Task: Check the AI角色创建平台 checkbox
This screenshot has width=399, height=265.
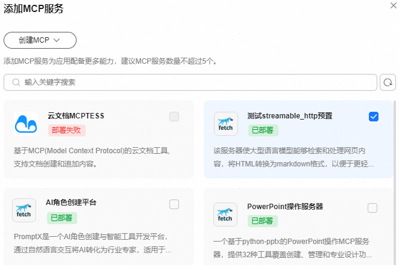Action: (174, 204)
